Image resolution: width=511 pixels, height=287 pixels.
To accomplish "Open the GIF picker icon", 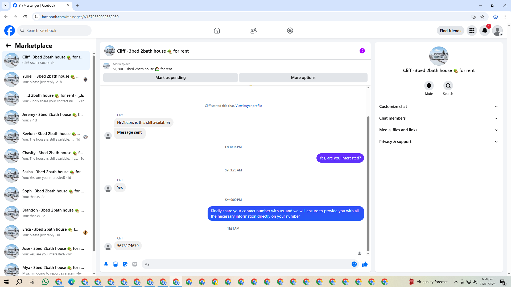I will pos(135,264).
